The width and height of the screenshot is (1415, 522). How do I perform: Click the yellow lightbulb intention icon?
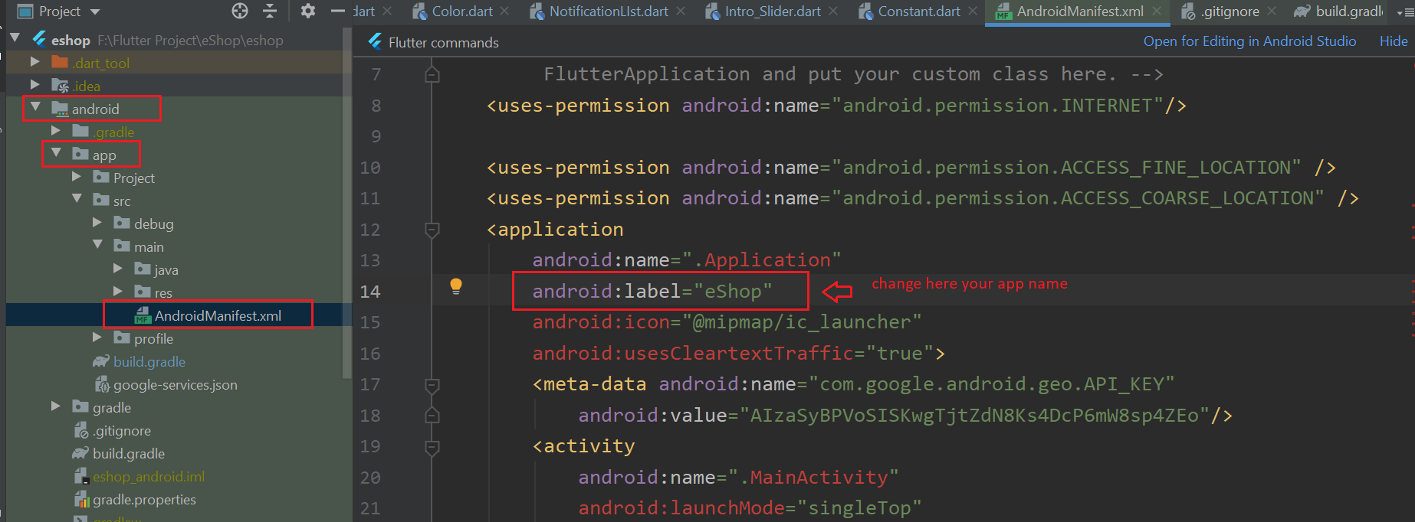click(x=456, y=286)
